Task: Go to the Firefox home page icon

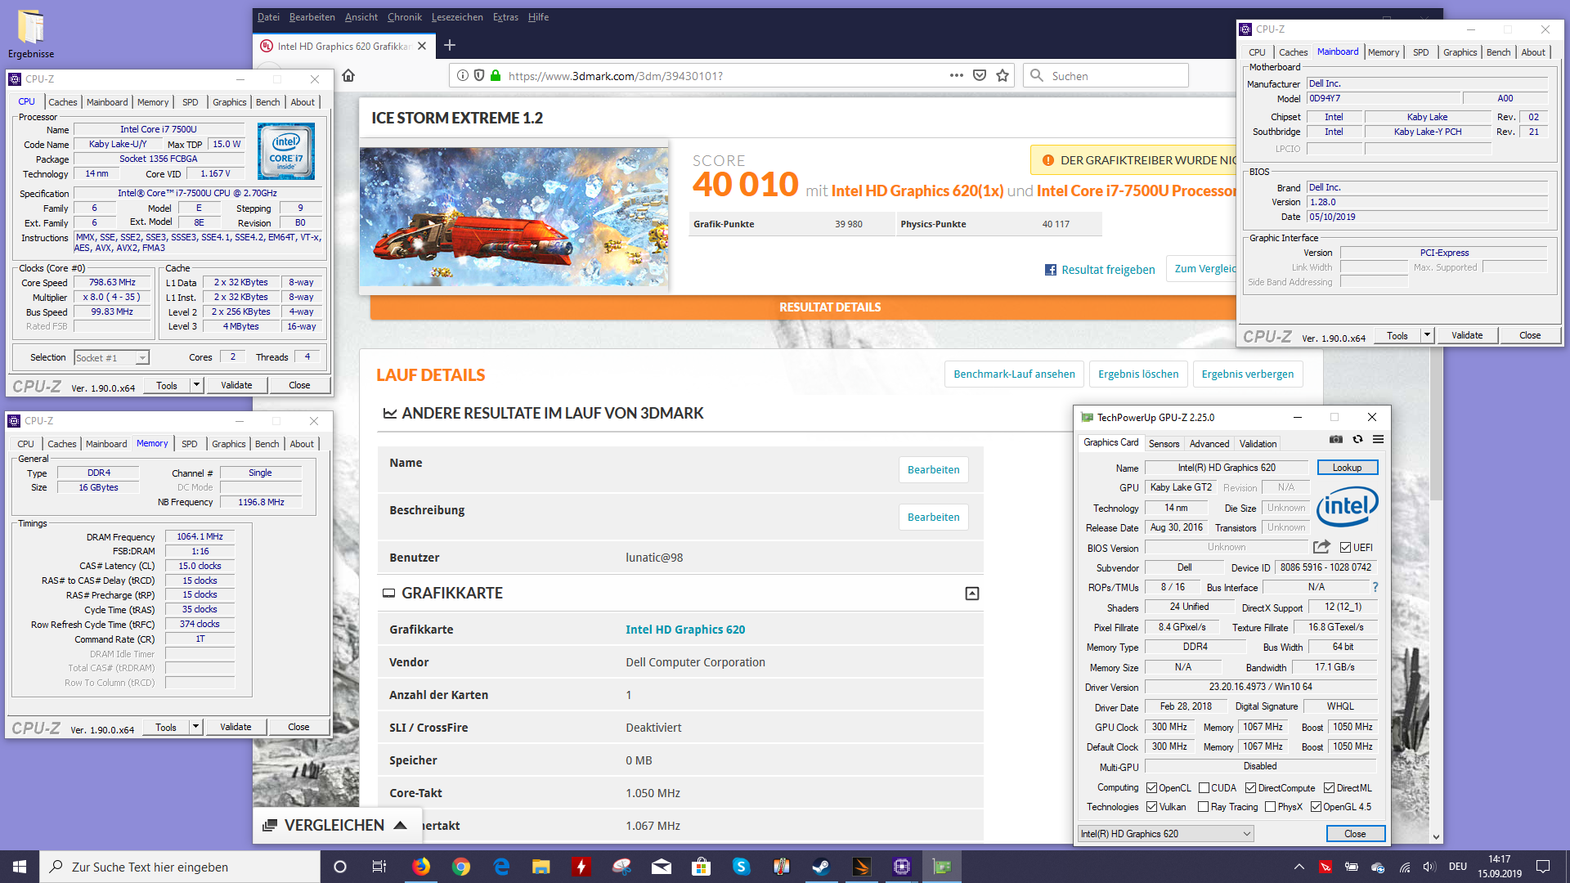Action: coord(348,75)
